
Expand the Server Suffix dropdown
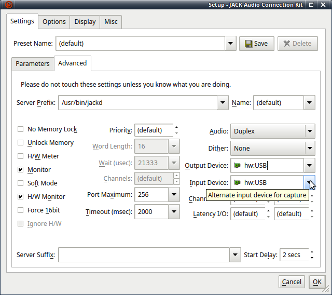[235, 254]
